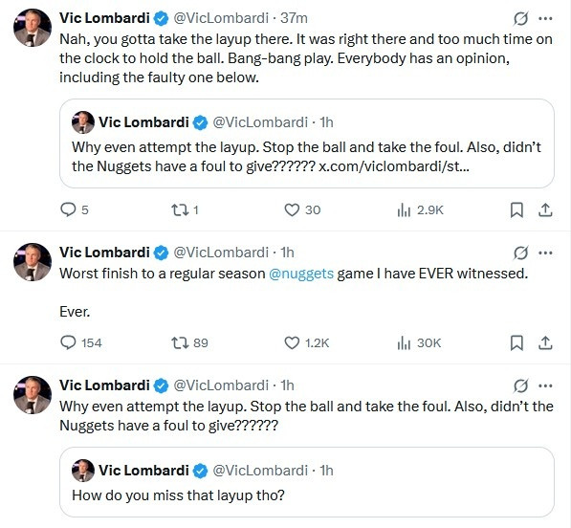Viewport: 571px width, 528px height.
Task: Open more options on 37m tweet
Action: click(x=545, y=18)
